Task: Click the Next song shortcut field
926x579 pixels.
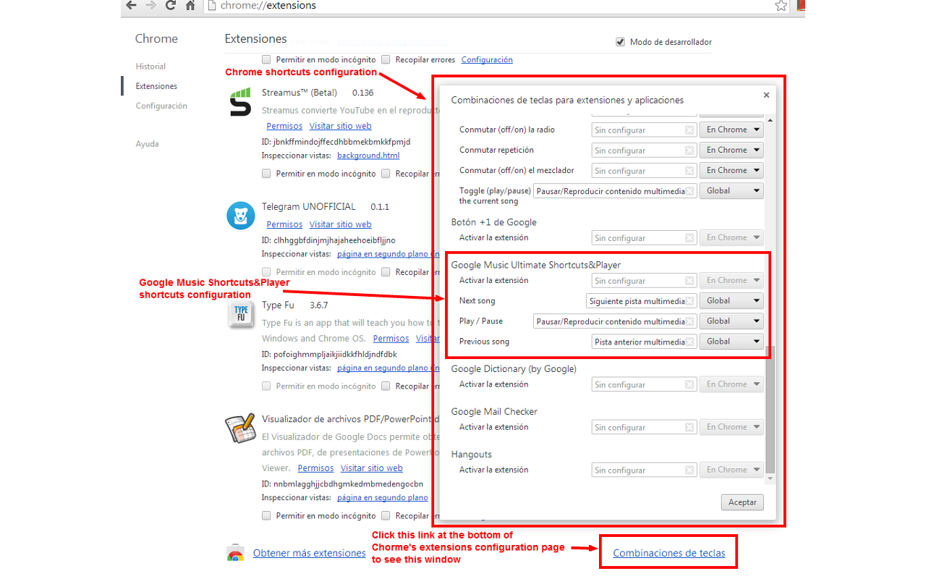Action: 642,301
